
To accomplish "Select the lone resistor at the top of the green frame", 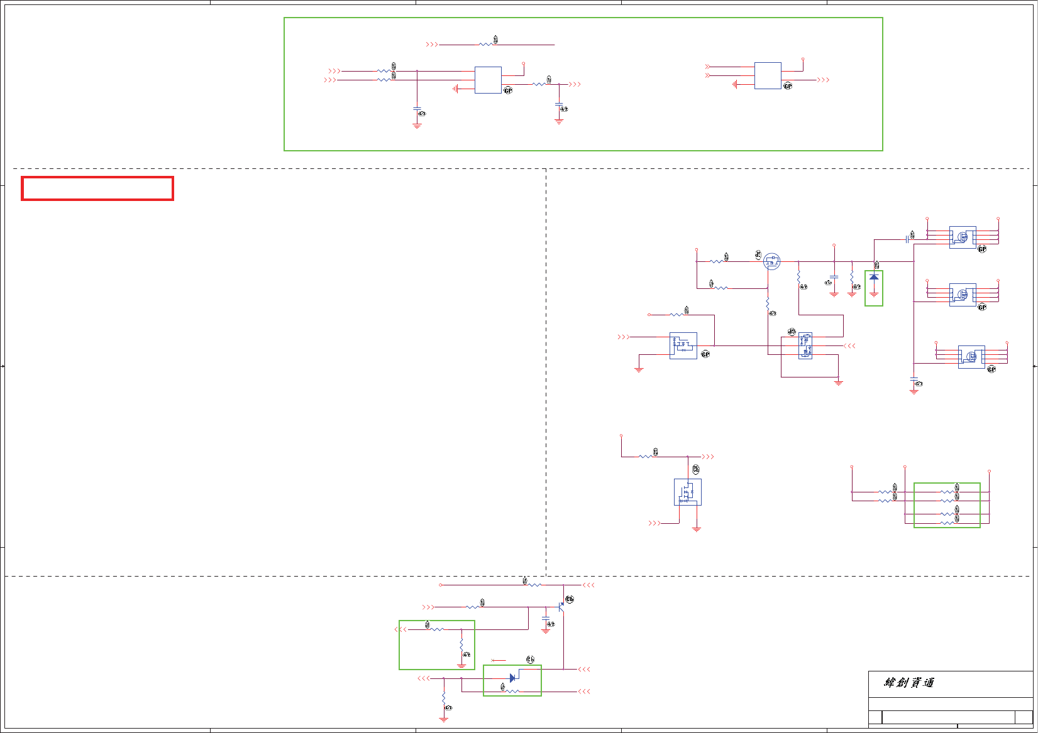I will [485, 45].
